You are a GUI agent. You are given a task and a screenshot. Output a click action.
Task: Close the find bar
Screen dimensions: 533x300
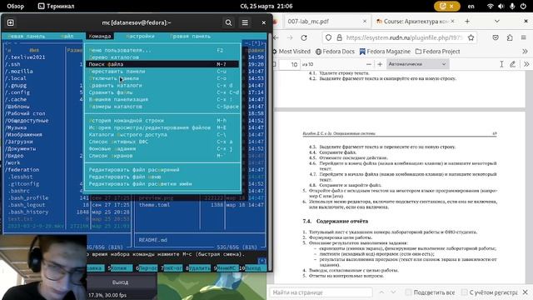(x=526, y=292)
